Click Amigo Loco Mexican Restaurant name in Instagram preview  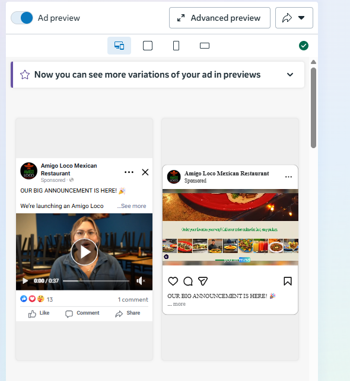coord(227,173)
